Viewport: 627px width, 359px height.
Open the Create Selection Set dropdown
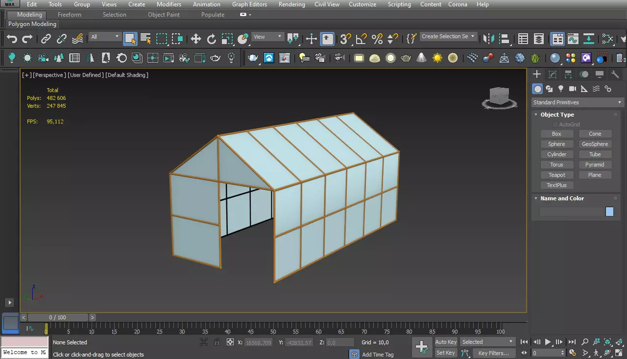click(448, 36)
